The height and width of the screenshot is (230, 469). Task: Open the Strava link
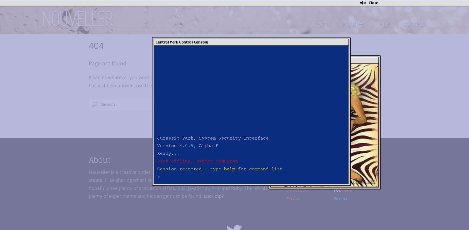pyautogui.click(x=293, y=198)
